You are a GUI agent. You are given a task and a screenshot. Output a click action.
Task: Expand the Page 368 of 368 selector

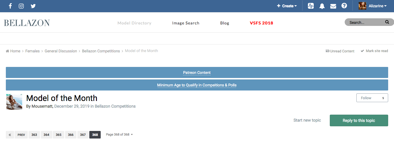pyautogui.click(x=119, y=135)
